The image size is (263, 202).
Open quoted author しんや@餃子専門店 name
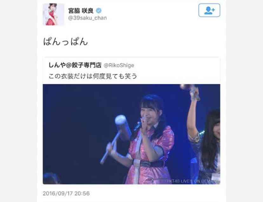coord(75,65)
